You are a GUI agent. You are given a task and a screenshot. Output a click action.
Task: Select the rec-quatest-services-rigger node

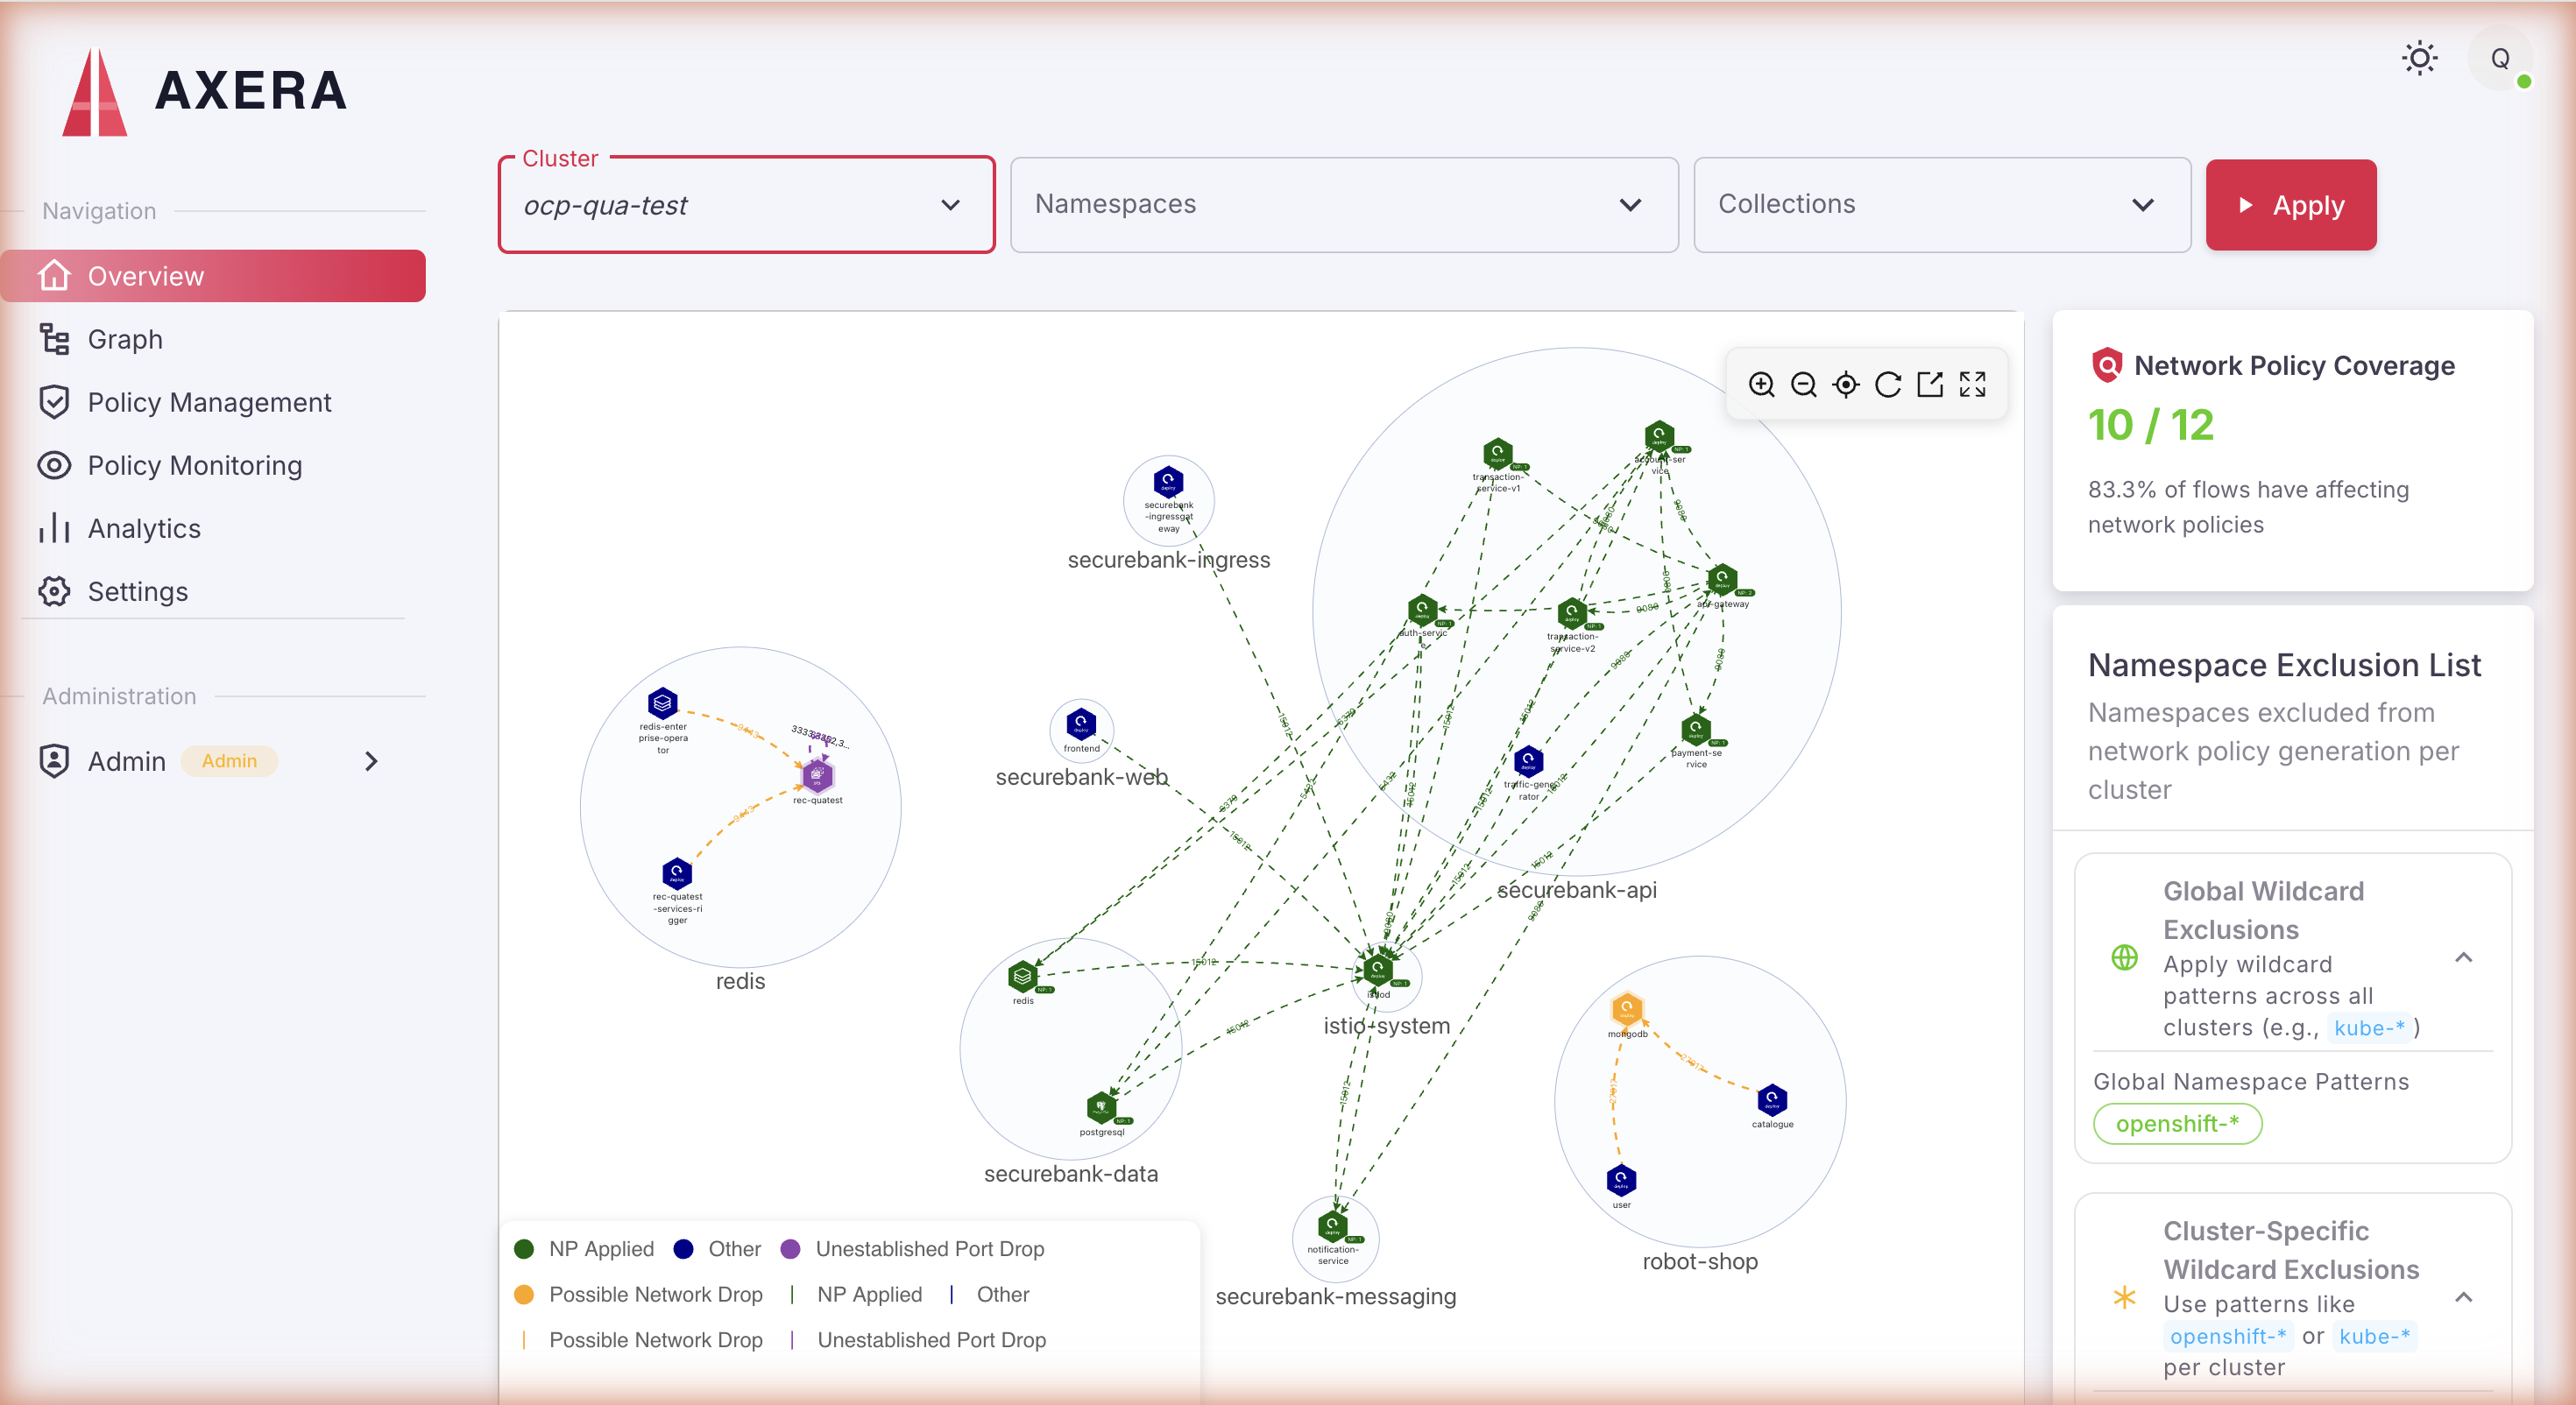click(677, 873)
